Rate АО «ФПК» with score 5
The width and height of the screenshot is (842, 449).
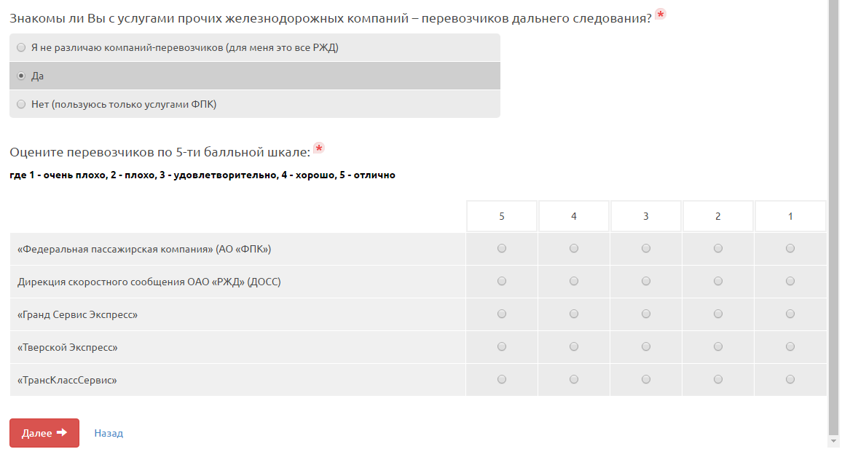(x=502, y=249)
